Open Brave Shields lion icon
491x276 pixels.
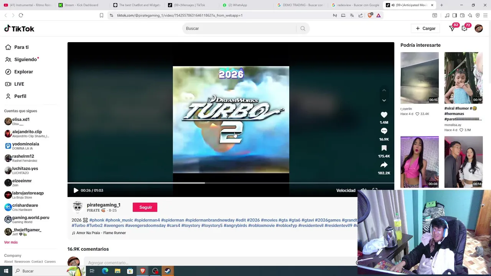[370, 15]
